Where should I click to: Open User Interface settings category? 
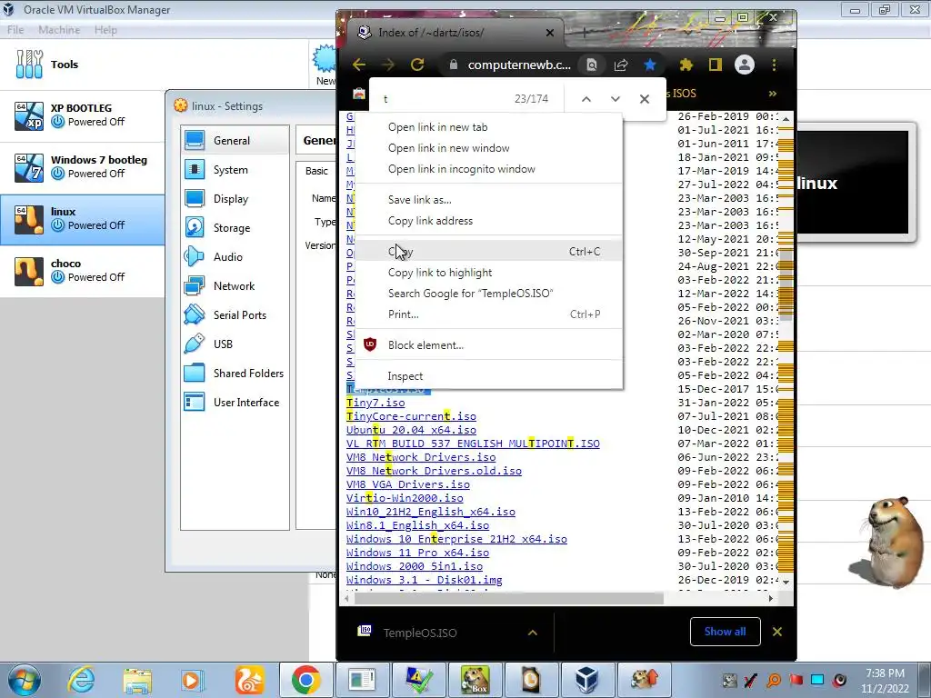click(x=235, y=403)
